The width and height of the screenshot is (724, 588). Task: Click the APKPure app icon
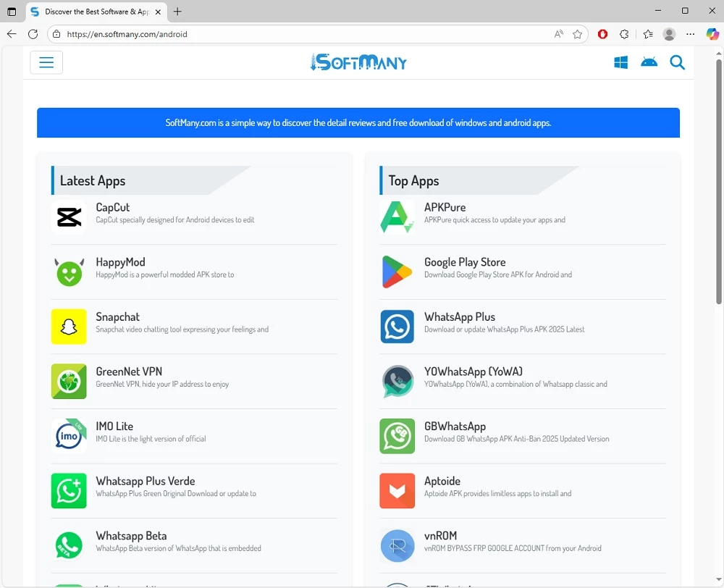pos(397,217)
